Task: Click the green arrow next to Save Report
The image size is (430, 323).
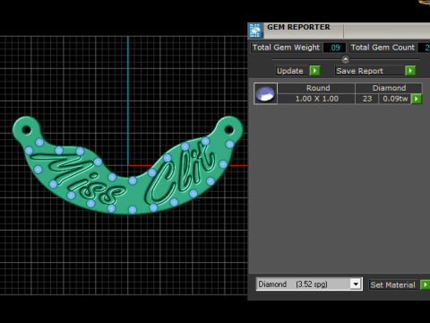Action: tap(410, 71)
